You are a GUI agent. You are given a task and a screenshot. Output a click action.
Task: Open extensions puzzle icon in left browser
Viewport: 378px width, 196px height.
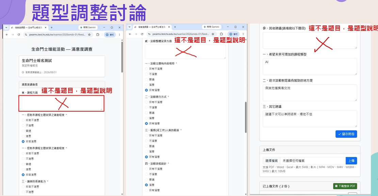(x=98, y=35)
